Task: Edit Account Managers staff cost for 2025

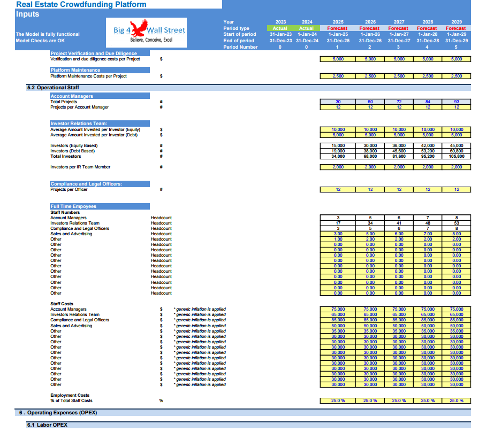Action: click(x=338, y=310)
